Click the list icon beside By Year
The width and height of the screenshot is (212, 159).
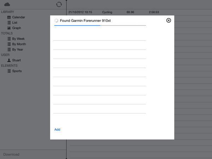pyautogui.click(x=9, y=49)
